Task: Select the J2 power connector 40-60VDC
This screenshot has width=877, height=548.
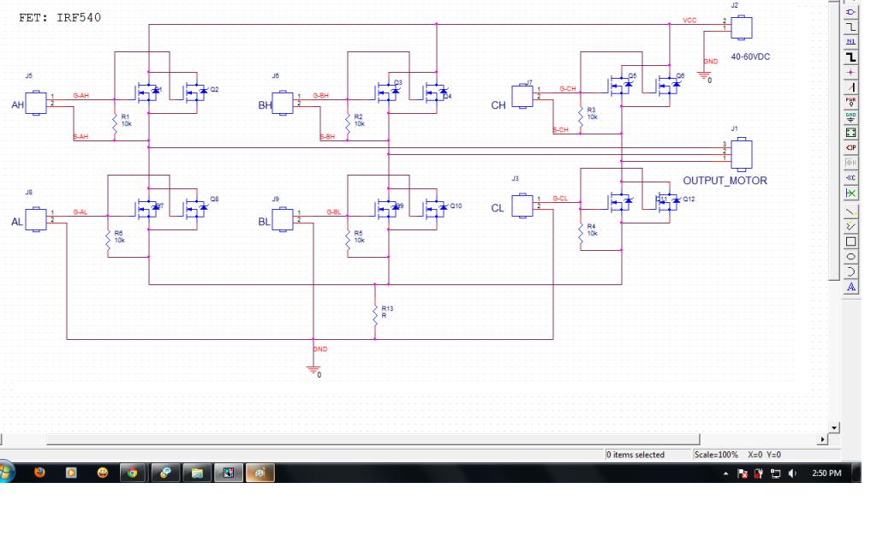Action: click(x=742, y=27)
